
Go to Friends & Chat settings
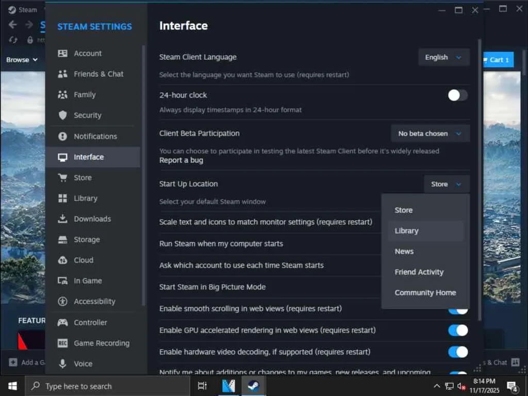pyautogui.click(x=93, y=74)
